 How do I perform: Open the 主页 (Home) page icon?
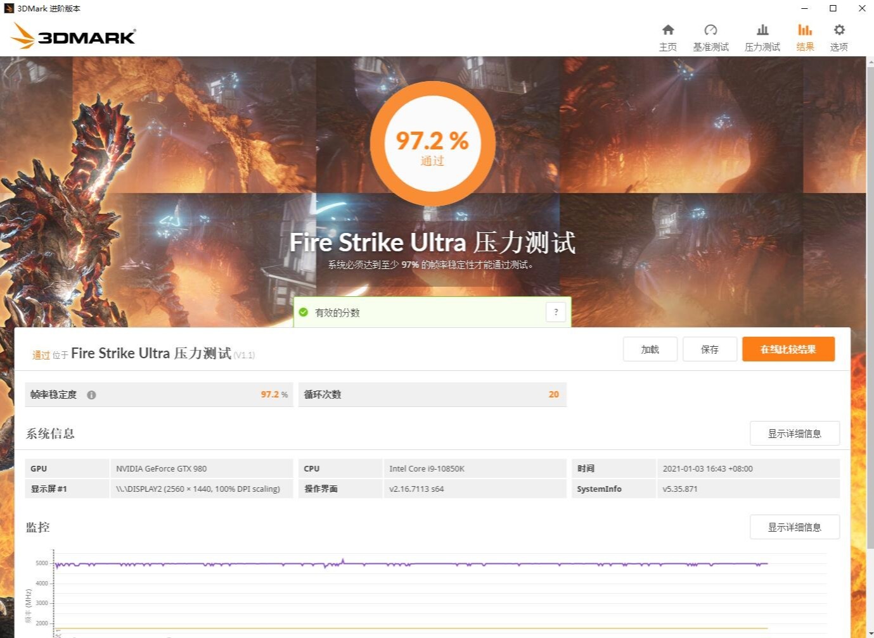pyautogui.click(x=668, y=36)
